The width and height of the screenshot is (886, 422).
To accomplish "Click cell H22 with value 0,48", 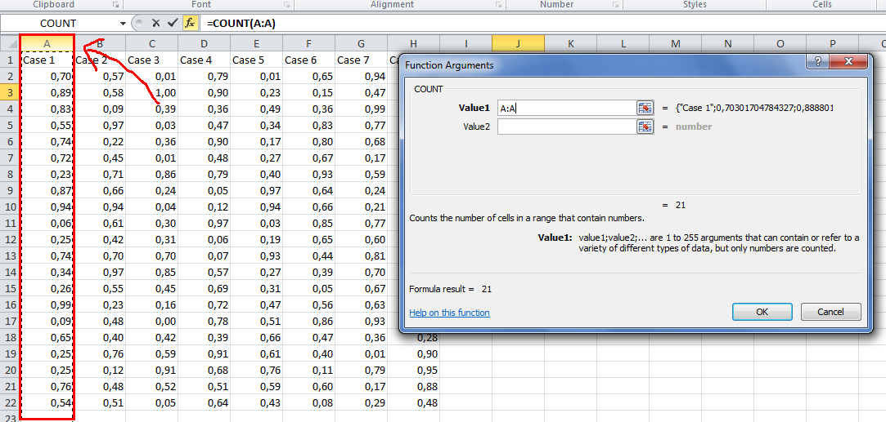I will [x=414, y=403].
